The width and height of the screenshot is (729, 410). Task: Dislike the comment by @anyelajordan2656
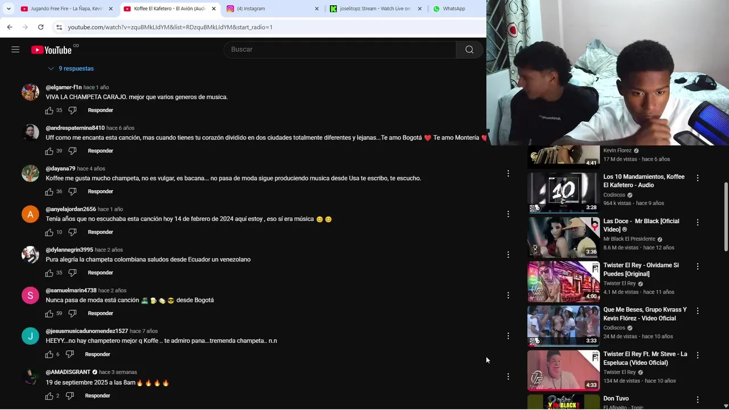72,232
